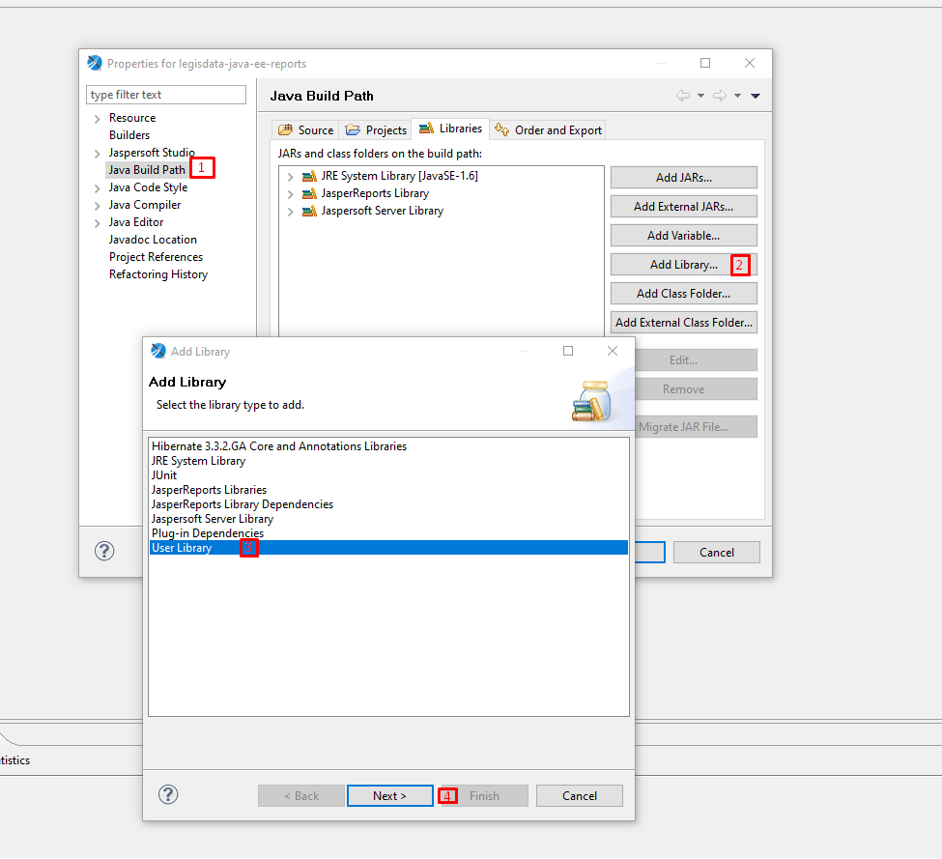Open the view menu triangle in Properties header

[756, 96]
